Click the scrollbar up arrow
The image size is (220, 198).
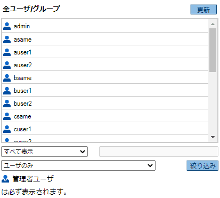click(x=213, y=24)
